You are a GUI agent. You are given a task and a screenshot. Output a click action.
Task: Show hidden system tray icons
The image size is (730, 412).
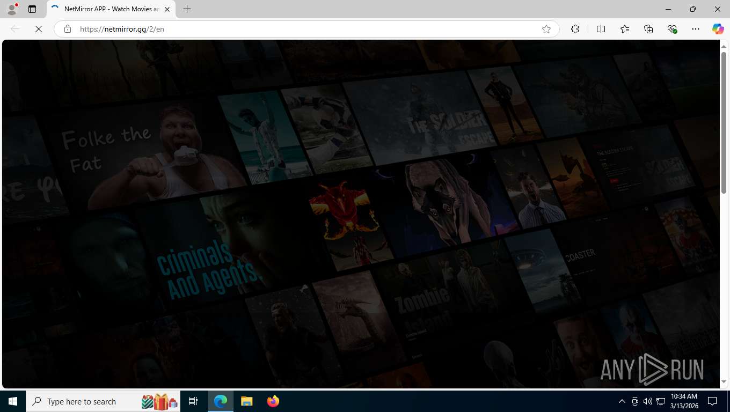(x=622, y=401)
